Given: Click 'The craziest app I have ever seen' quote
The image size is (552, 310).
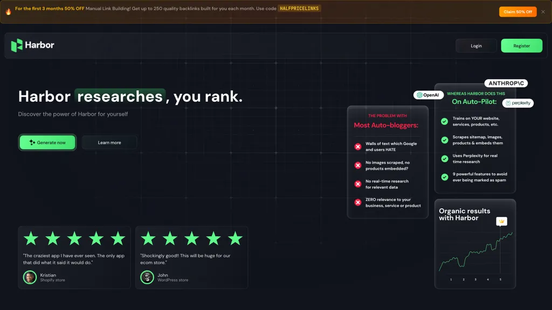Looking at the screenshot, I should 73,259.
